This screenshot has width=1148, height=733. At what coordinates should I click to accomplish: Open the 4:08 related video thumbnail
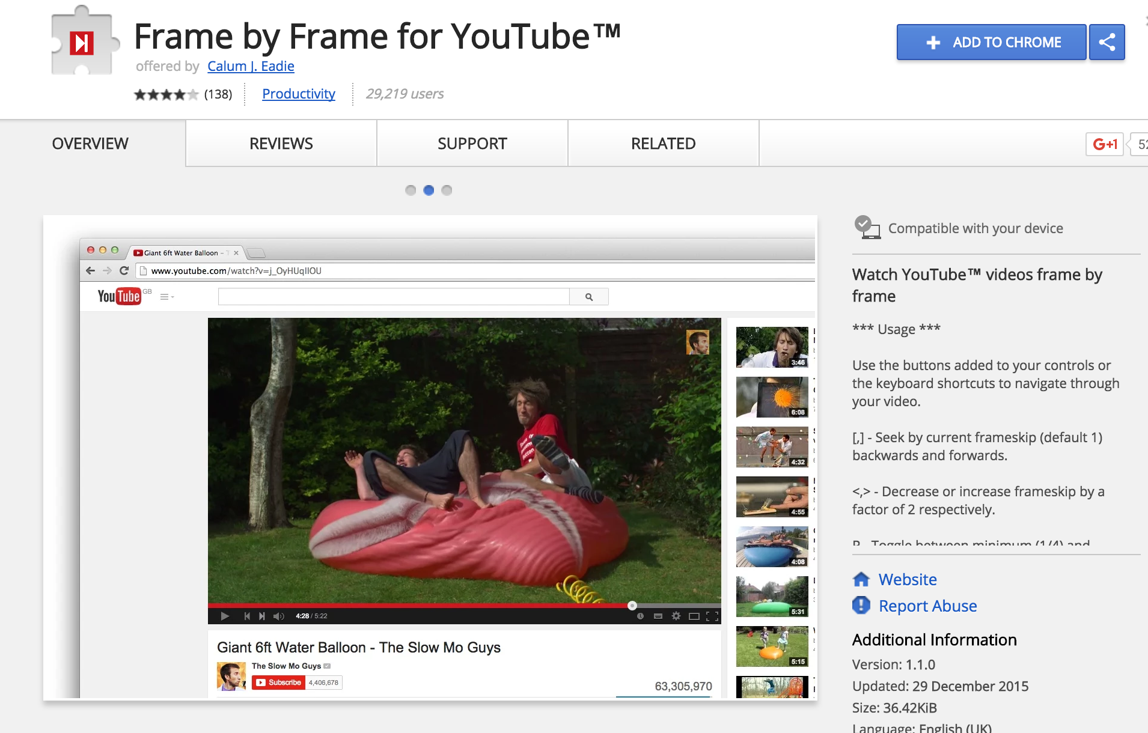pos(772,547)
